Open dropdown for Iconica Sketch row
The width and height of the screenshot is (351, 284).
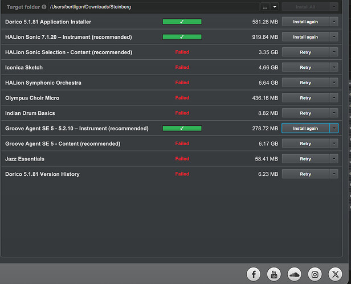[x=334, y=67]
